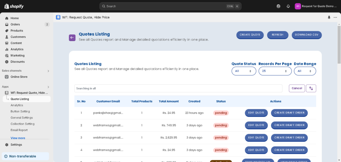Click the search magnifier icon
341x162 pixels.
(x=104, y=6)
